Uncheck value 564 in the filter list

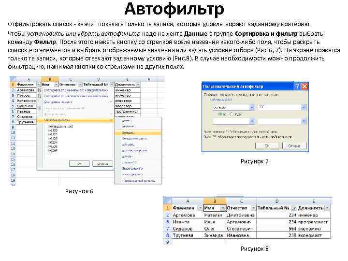[50, 151]
